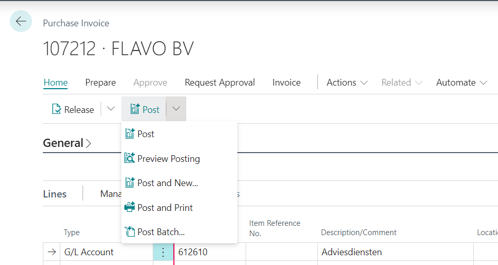Expand the Automate dropdown menu
The height and width of the screenshot is (265, 498).
[x=462, y=82]
